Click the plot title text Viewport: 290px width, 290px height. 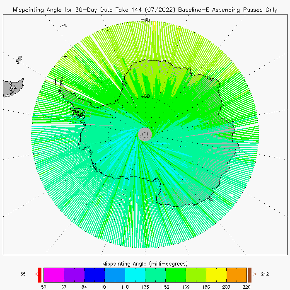(x=145, y=10)
